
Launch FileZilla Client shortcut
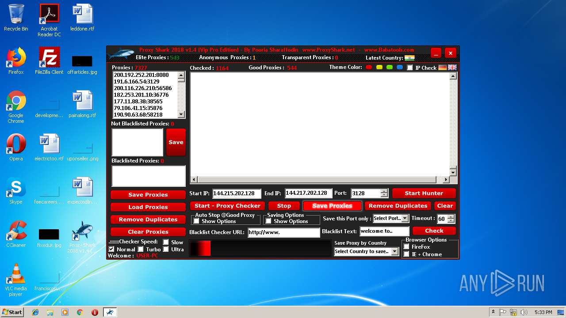tap(49, 61)
